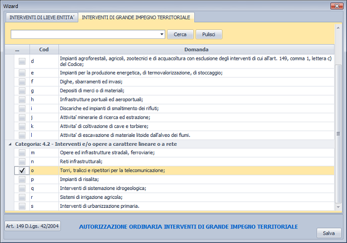Check the Dighe, sbarramenti ed invasi box

[22, 81]
